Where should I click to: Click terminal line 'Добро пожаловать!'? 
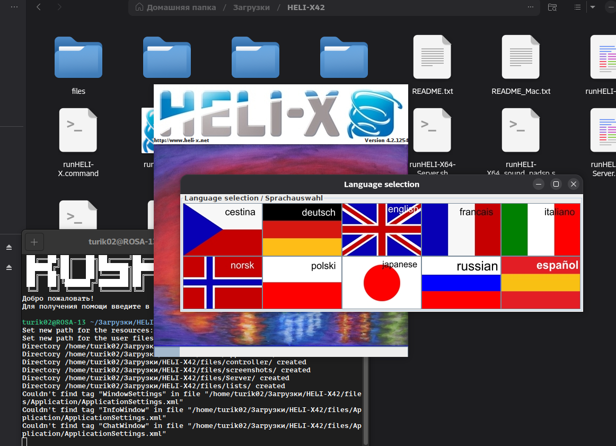pos(58,298)
